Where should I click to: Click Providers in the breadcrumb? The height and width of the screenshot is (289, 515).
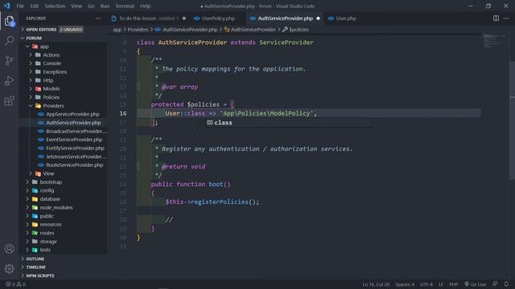(x=138, y=30)
